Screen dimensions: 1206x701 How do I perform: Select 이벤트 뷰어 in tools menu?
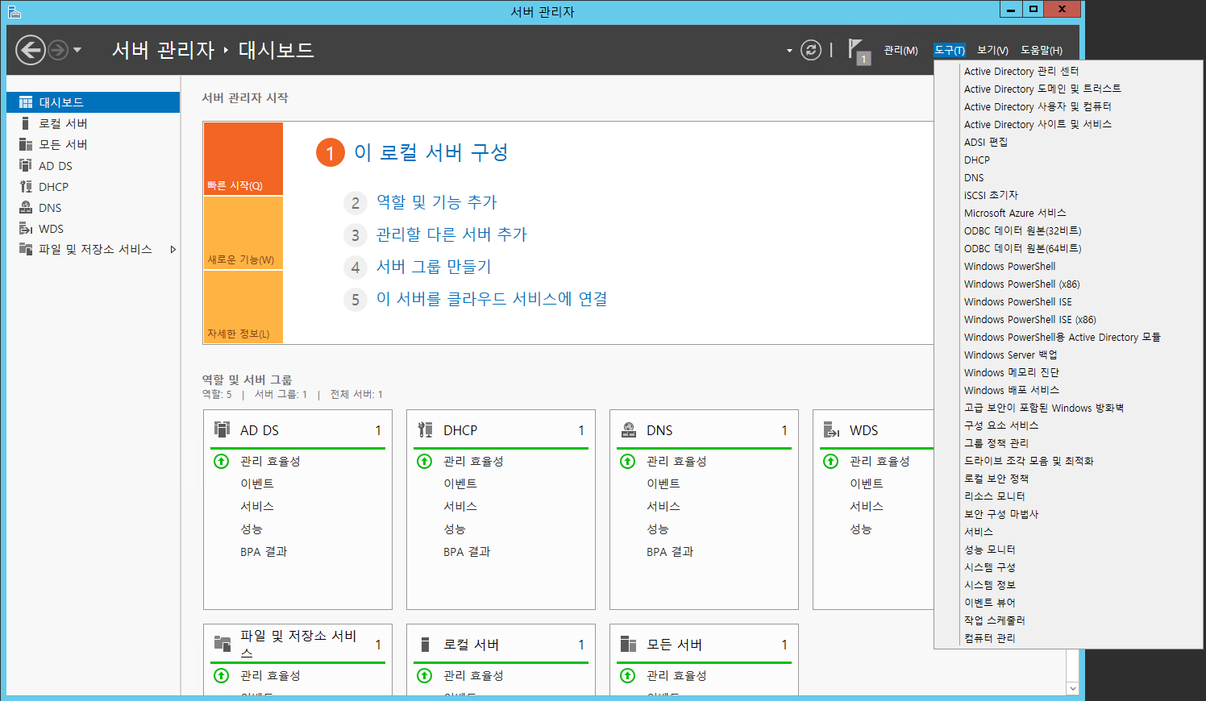pyautogui.click(x=989, y=603)
